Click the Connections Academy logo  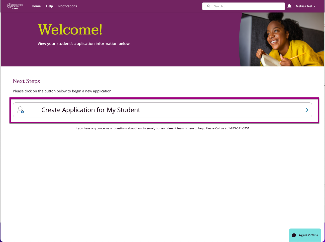pyautogui.click(x=14, y=6)
